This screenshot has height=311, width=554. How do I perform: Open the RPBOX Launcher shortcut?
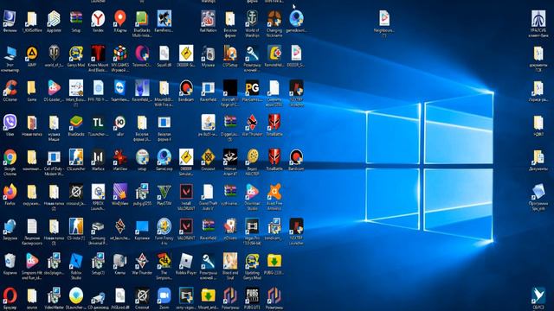click(x=98, y=192)
